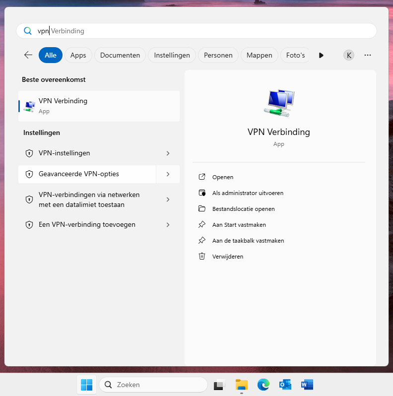393x396 pixels.
Task: Expand VPN-instellingen chevron arrow
Action: 168,153
